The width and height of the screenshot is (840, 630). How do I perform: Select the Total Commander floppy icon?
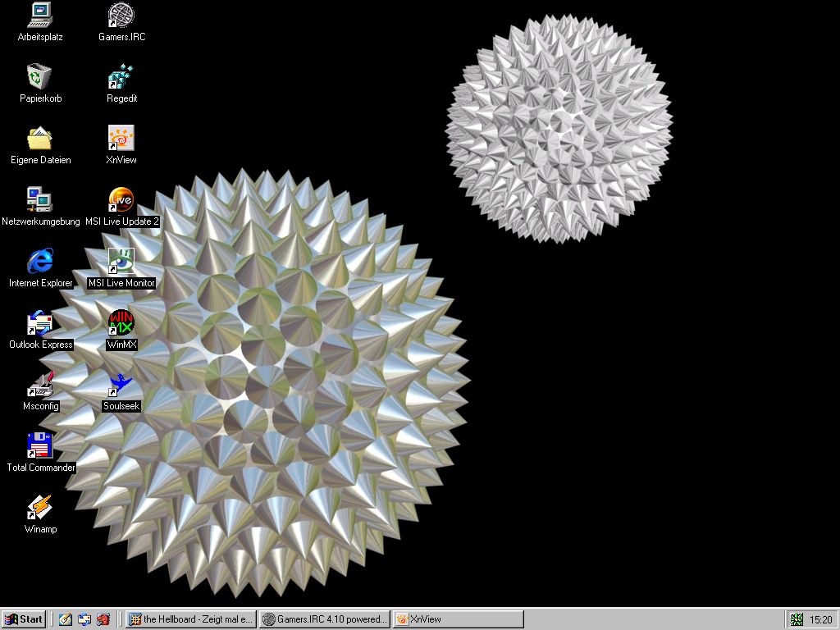point(40,446)
